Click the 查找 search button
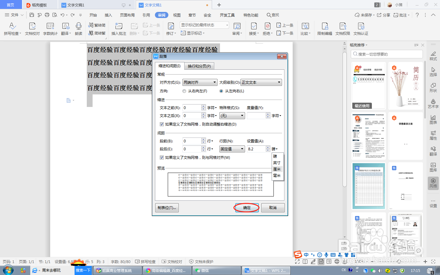This screenshot has width=440, height=275. [273, 15]
